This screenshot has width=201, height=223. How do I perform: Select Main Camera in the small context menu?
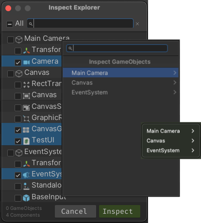point(163,131)
